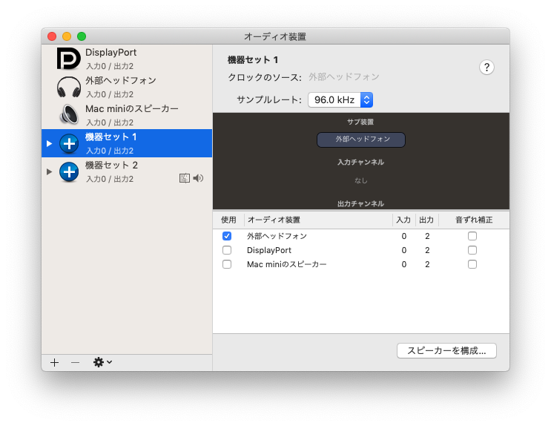This screenshot has height=426, width=551.
Task: Click スピーカーを構成... button
Action: 446,351
